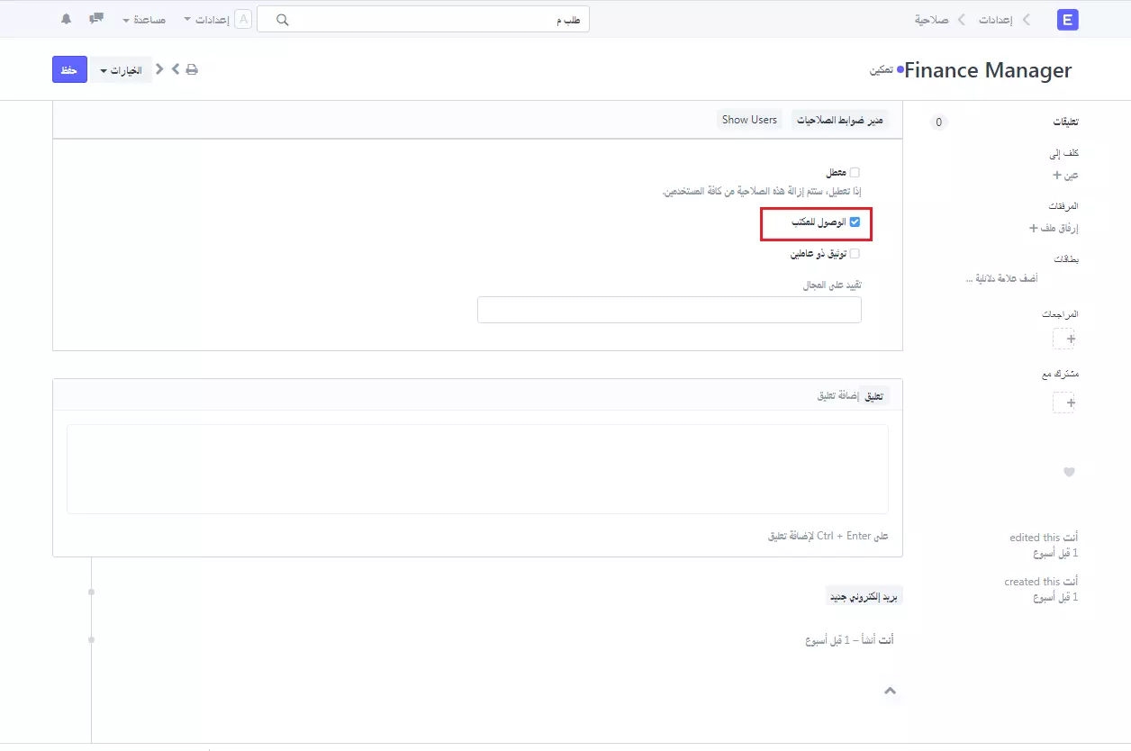The width and height of the screenshot is (1131, 751).
Task: Uncheck the الوصول للمكتب checkbox
Action: coord(855,222)
